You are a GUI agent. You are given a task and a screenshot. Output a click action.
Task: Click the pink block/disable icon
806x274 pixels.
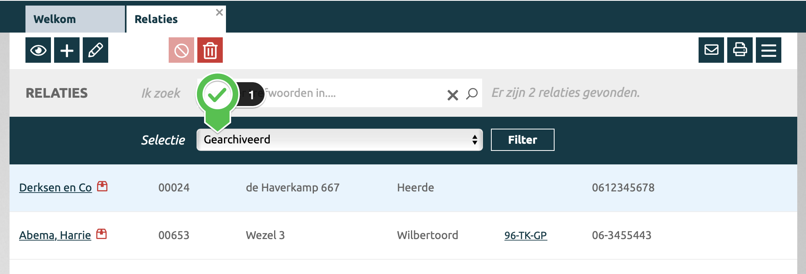(x=181, y=50)
